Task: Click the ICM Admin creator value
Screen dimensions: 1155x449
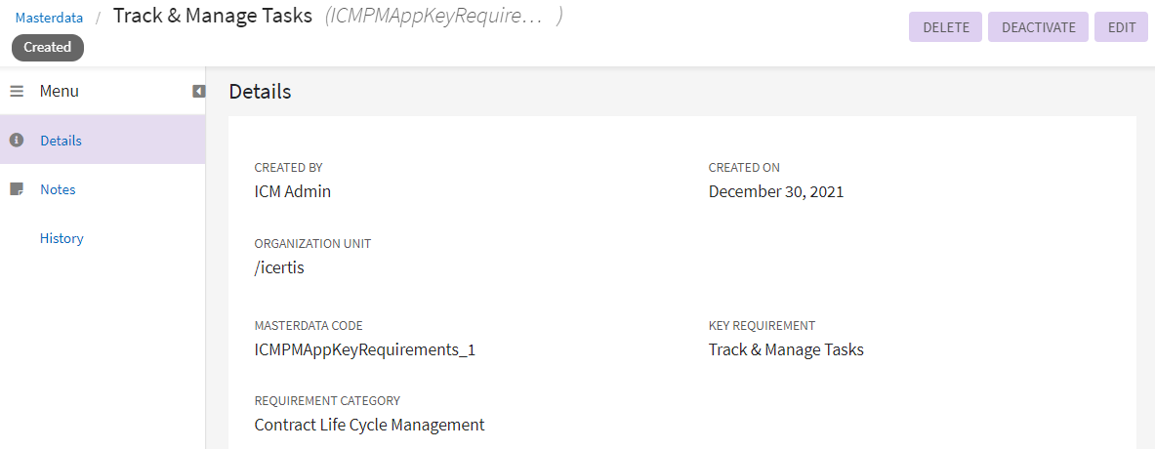Action: tap(292, 191)
